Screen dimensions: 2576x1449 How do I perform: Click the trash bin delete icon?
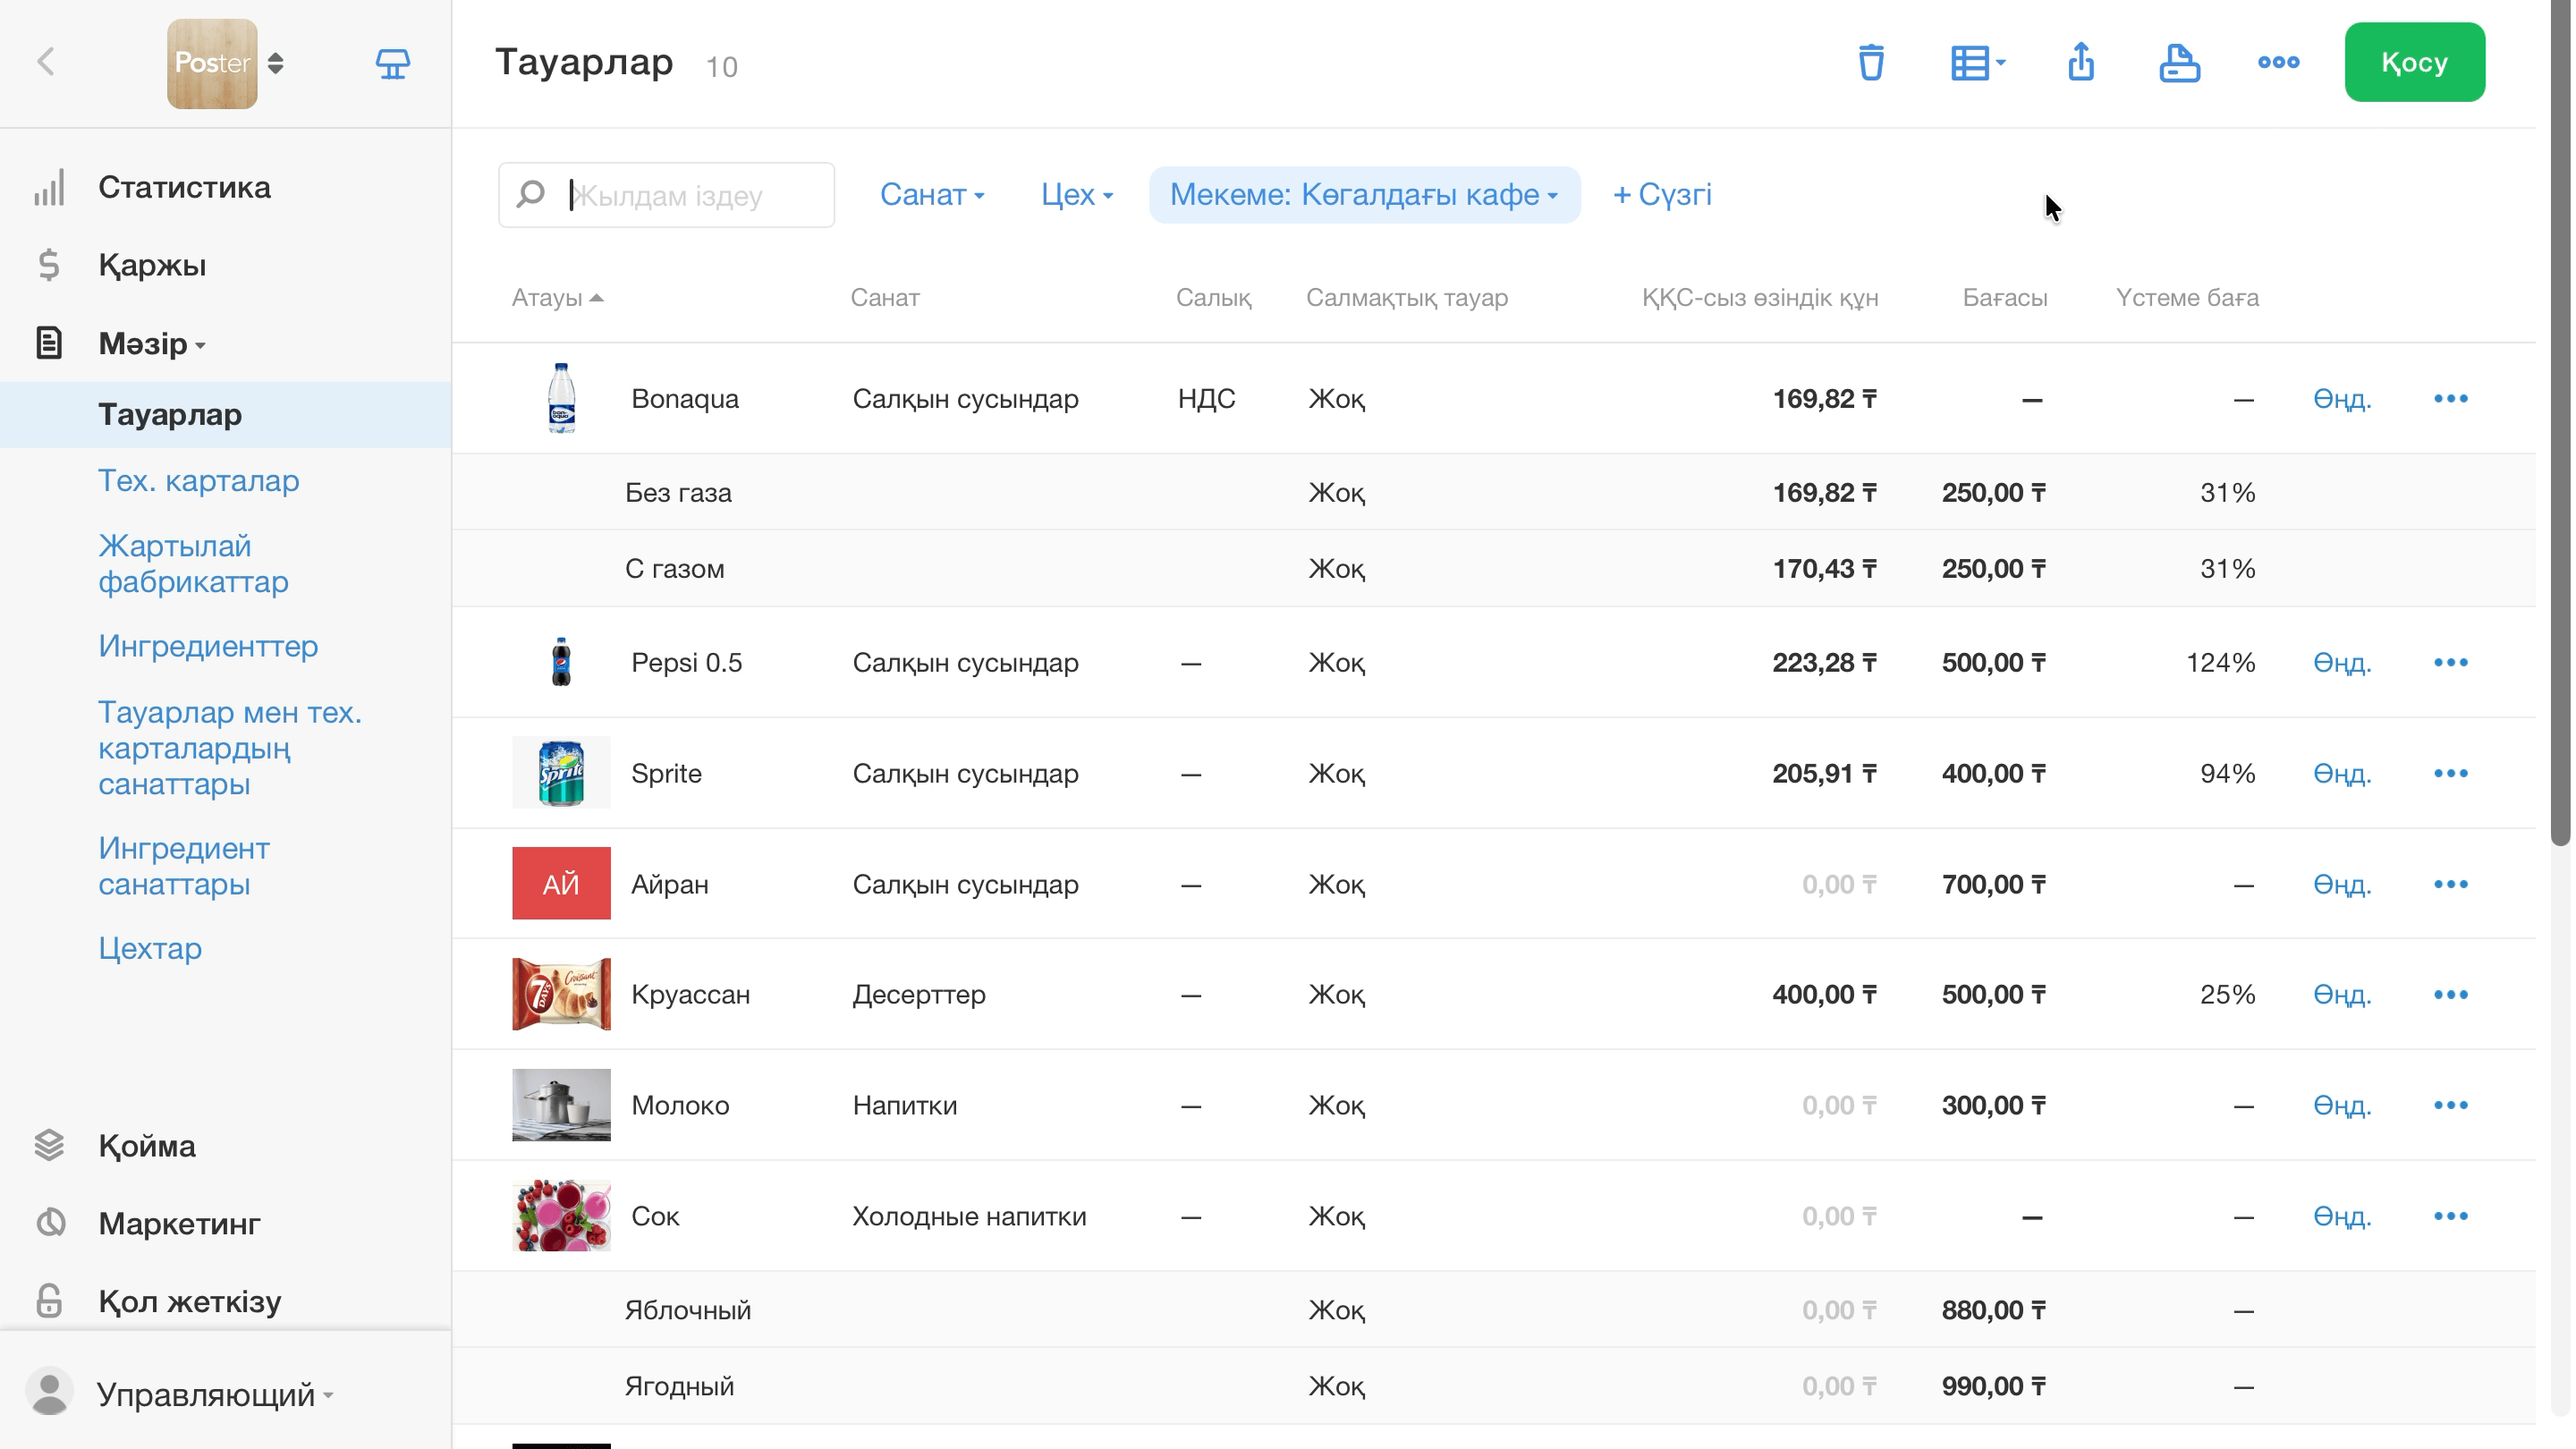tap(1870, 62)
